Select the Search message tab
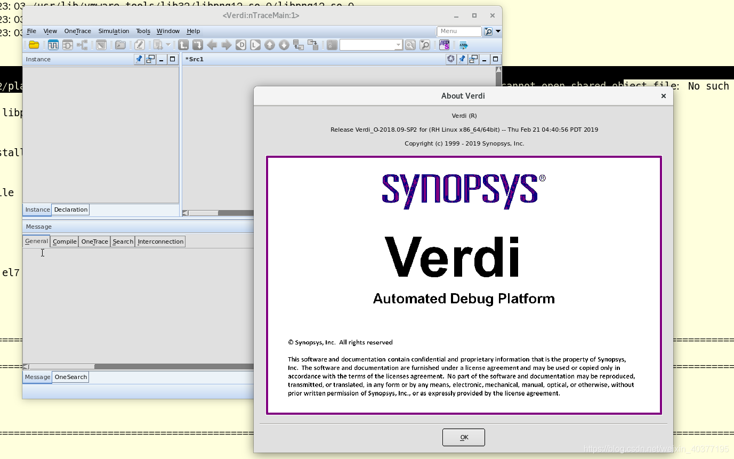The width and height of the screenshot is (734, 459). [123, 241]
